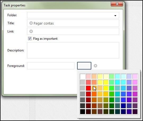Click inside the Description text area
The height and width of the screenshot is (121, 143).
(x=73, y=50)
